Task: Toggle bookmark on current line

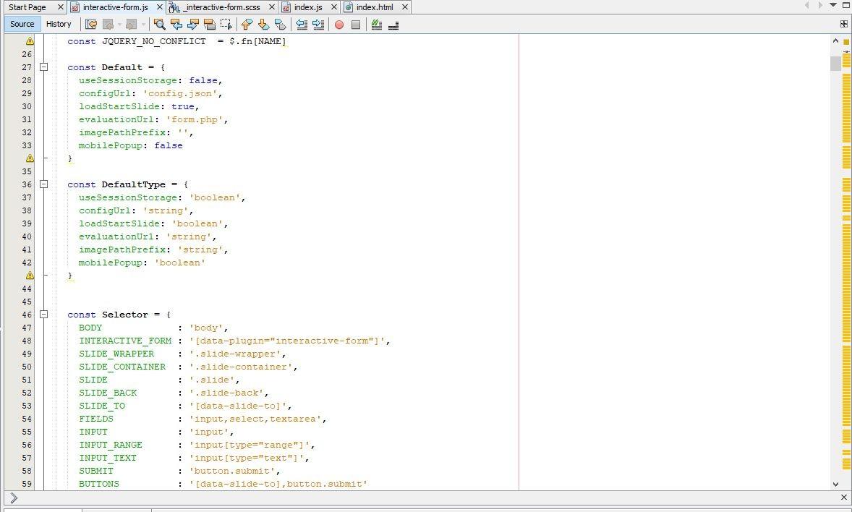Action: point(280,25)
